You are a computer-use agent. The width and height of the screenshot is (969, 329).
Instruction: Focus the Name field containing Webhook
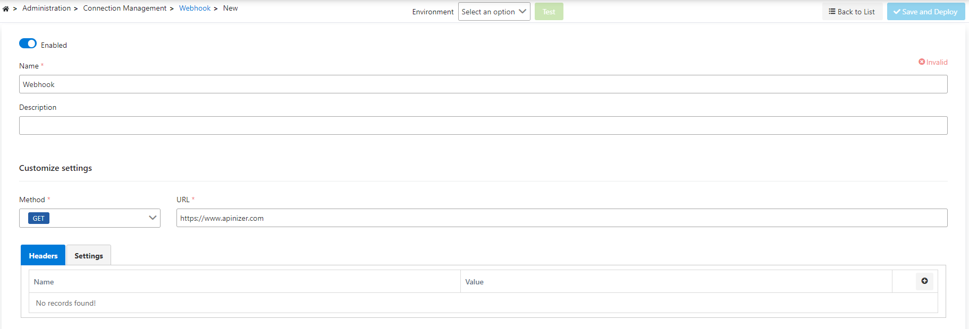(x=483, y=84)
